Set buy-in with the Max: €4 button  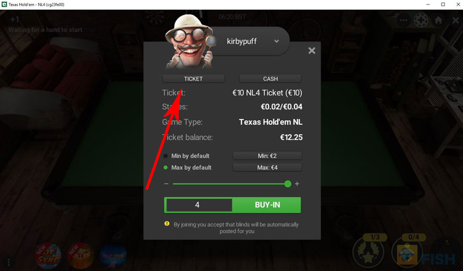tap(267, 168)
